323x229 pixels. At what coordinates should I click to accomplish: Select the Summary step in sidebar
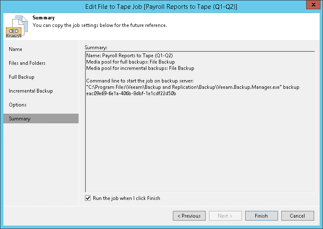[20, 119]
